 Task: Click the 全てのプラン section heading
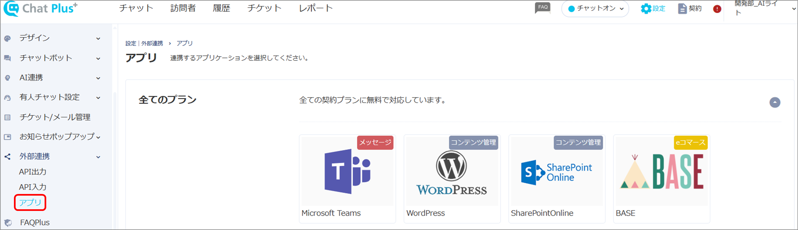click(167, 100)
